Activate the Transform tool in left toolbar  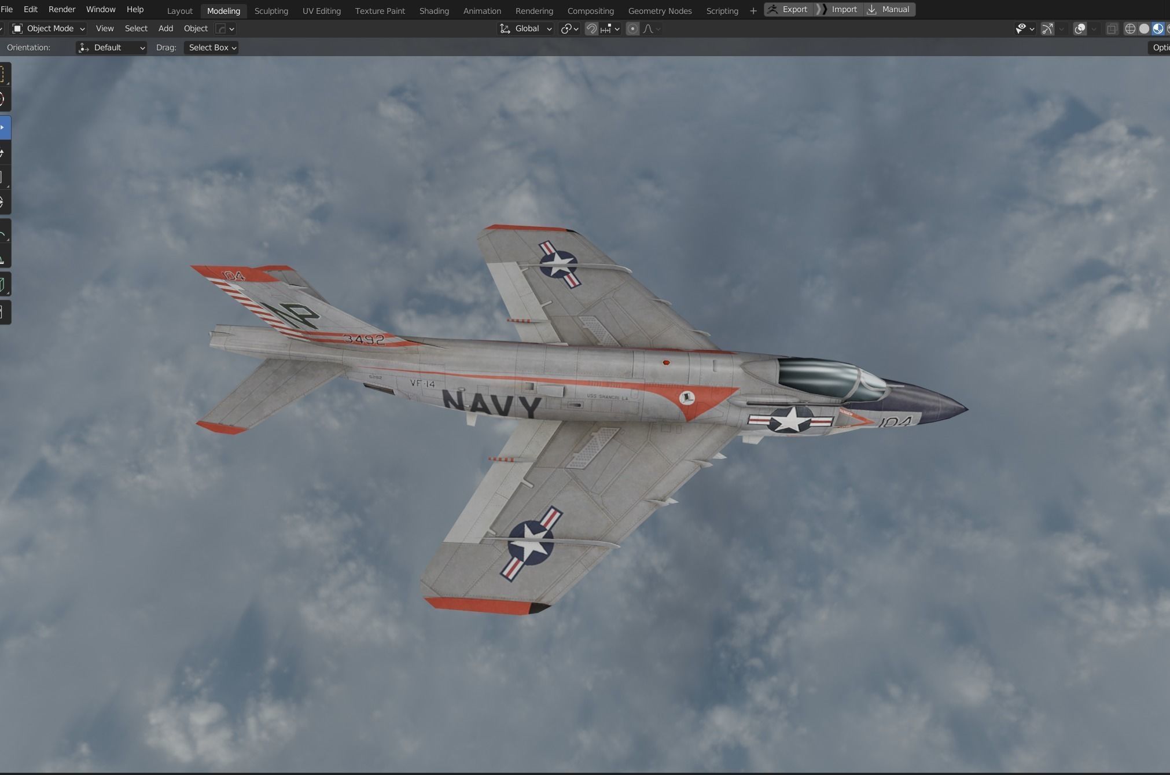tap(4, 203)
